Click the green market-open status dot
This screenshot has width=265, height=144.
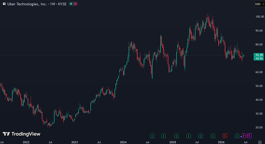[x=71, y=4]
